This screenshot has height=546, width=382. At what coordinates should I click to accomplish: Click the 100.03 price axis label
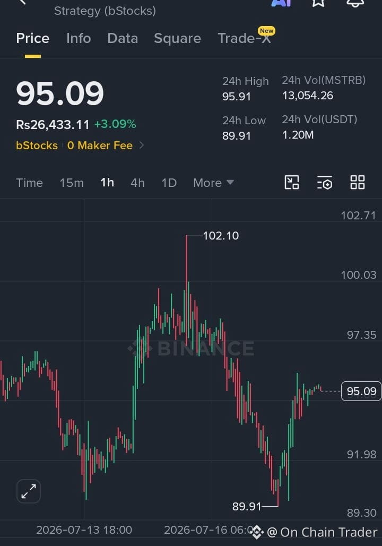(x=358, y=275)
